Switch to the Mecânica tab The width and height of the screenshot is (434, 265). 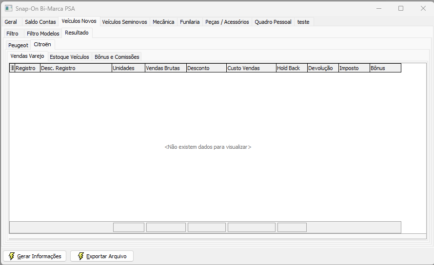163,22
